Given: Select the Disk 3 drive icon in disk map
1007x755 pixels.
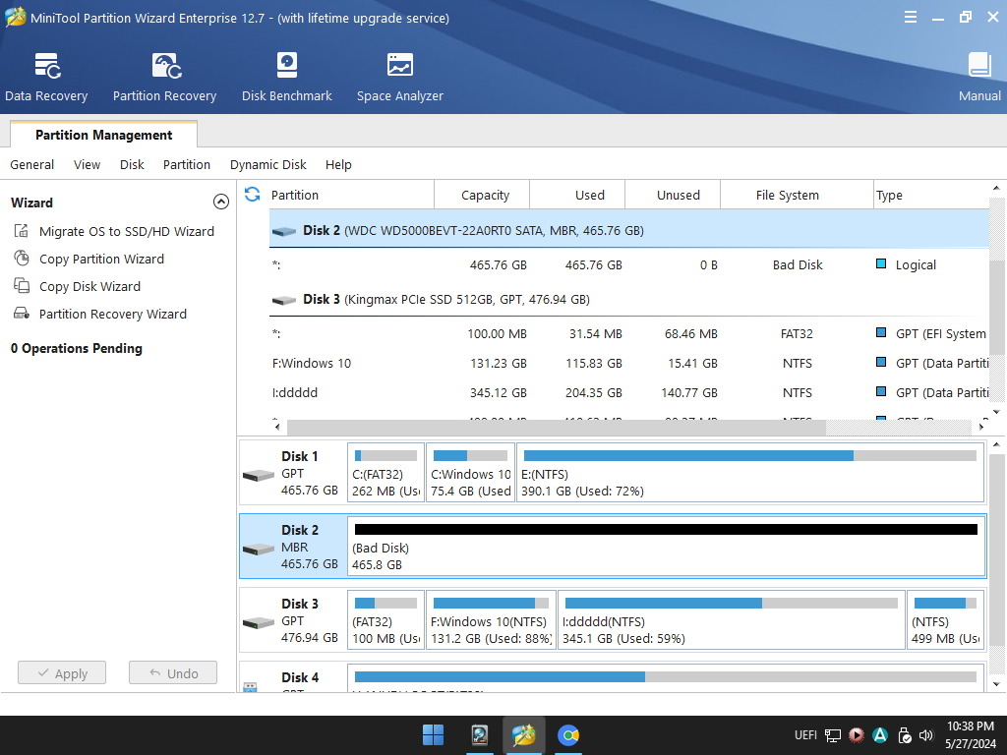Looking at the screenshot, I should [259, 623].
